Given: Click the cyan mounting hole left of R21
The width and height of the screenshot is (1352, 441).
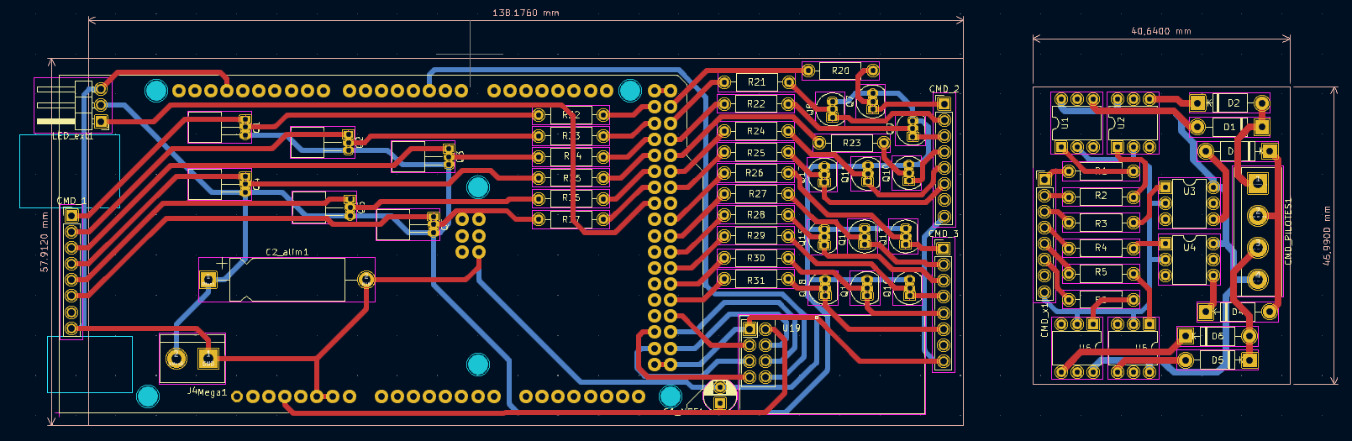Looking at the screenshot, I should coord(630,90).
